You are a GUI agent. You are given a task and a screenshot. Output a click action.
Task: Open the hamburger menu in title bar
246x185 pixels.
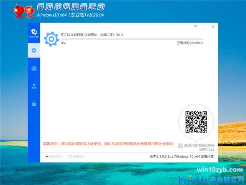click(x=196, y=27)
